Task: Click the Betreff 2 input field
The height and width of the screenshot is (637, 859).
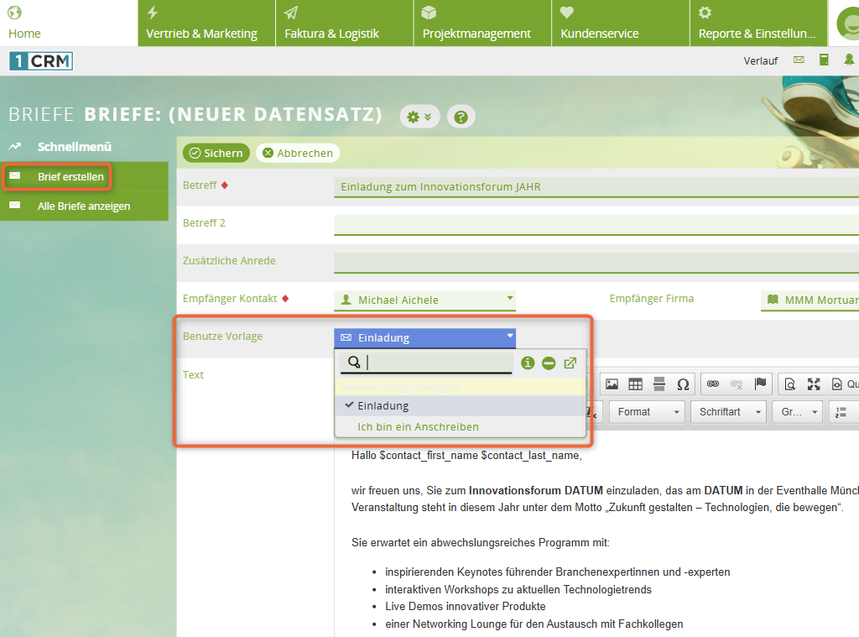Action: click(596, 224)
